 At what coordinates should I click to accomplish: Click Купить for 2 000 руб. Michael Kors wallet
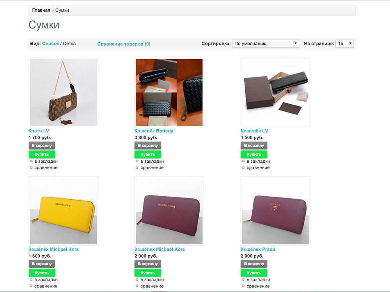pos(148,273)
